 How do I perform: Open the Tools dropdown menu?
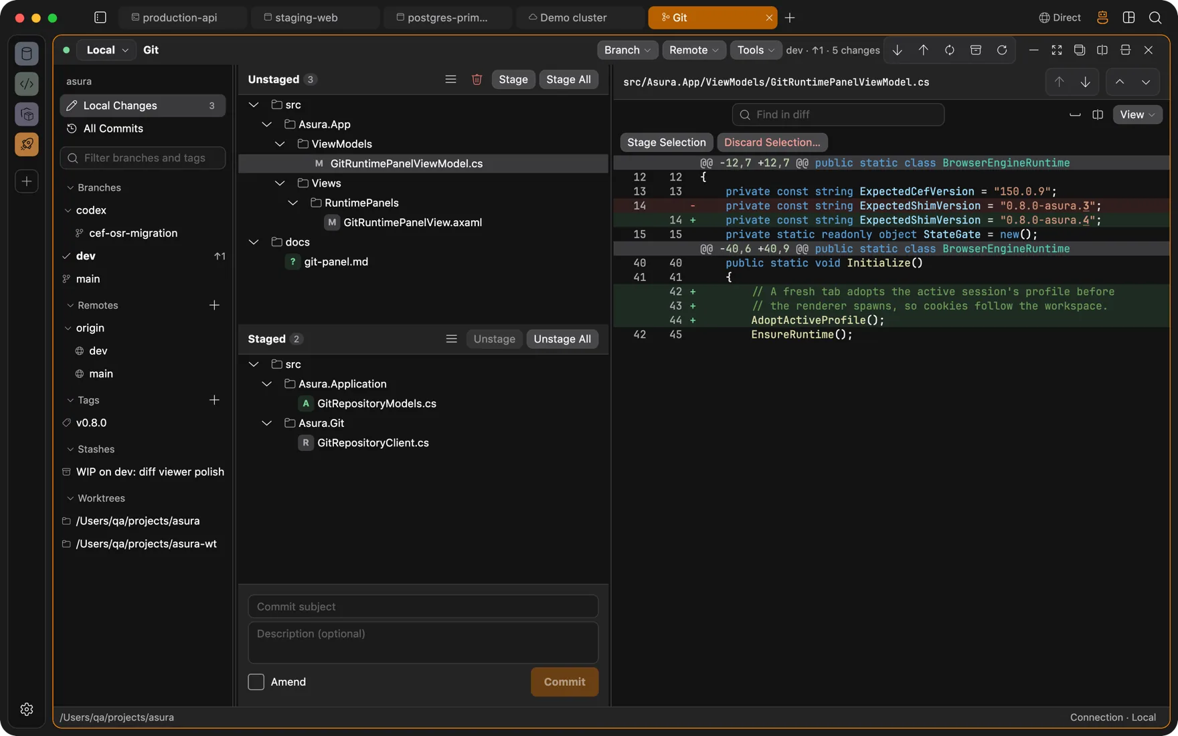(756, 50)
